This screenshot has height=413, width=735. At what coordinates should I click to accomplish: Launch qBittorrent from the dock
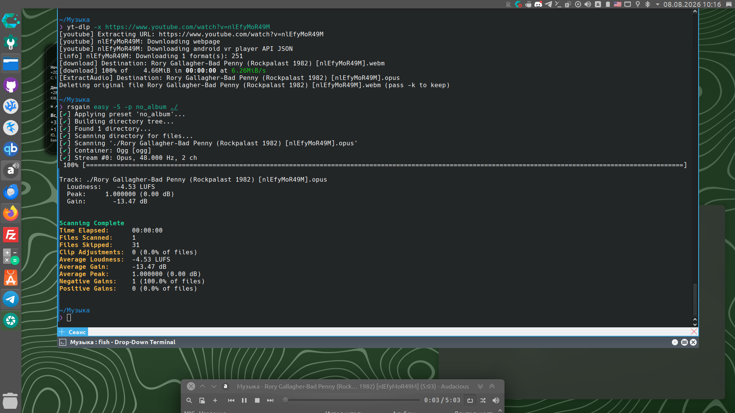click(x=11, y=149)
